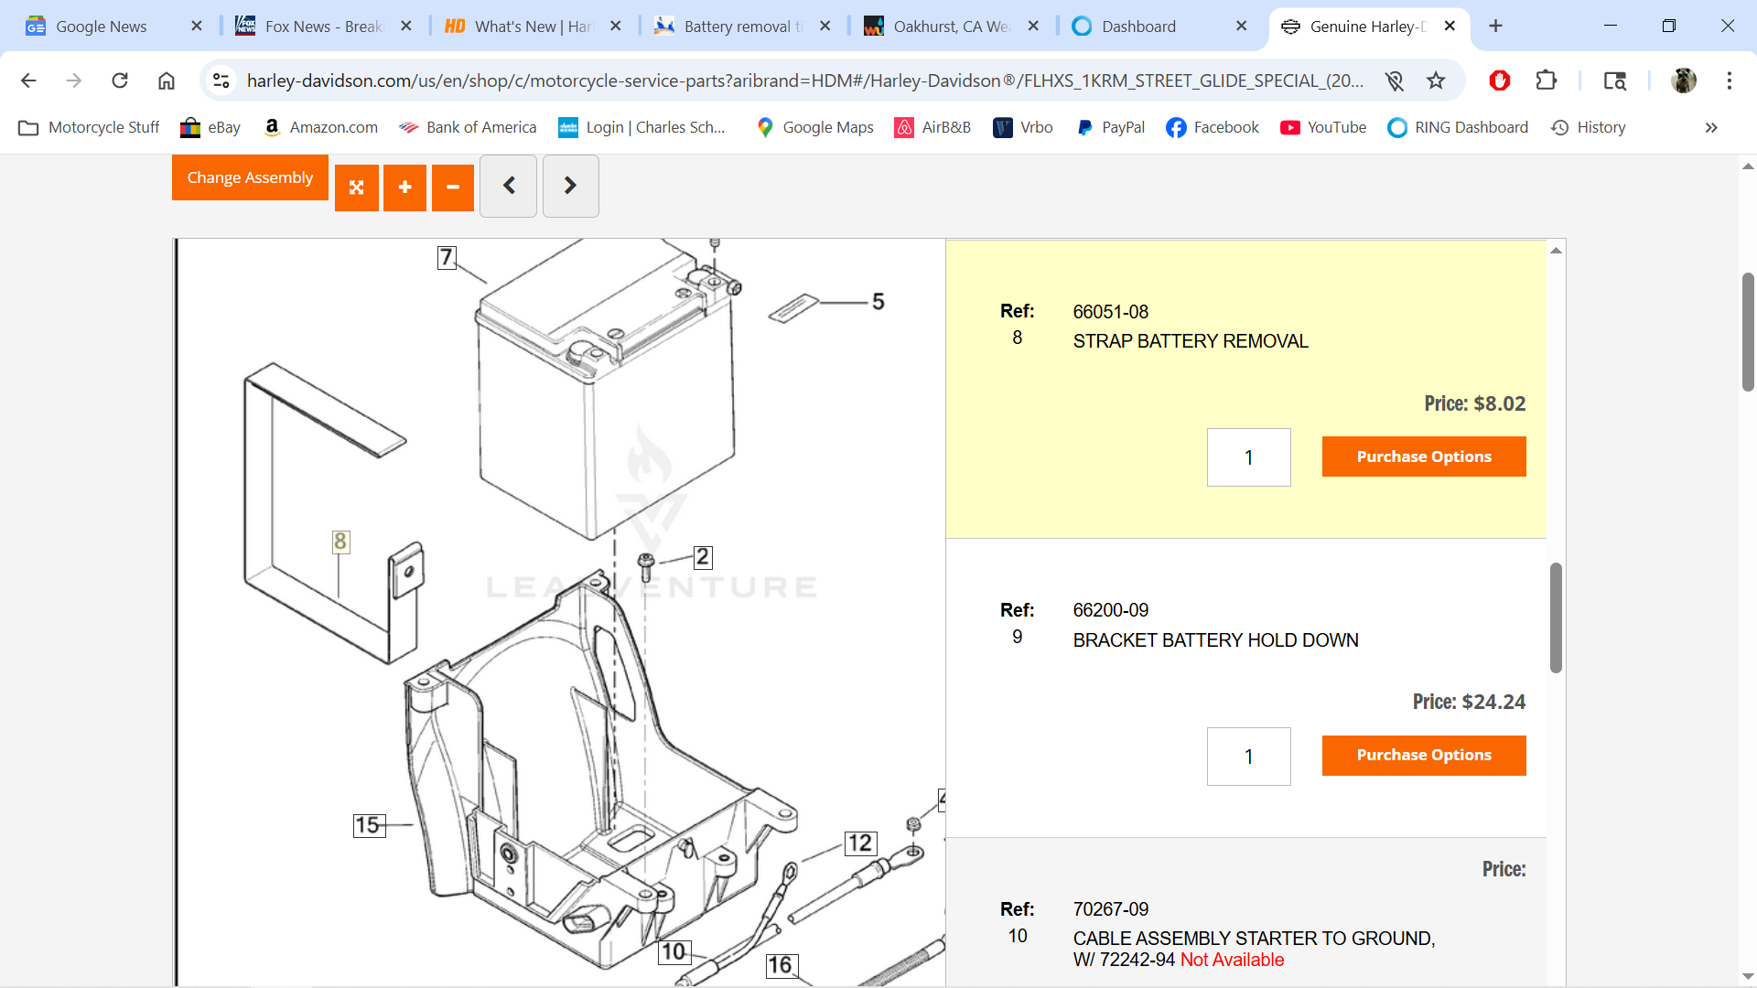This screenshot has height=988, width=1757.
Task: Reload the current page
Action: [x=120, y=81]
